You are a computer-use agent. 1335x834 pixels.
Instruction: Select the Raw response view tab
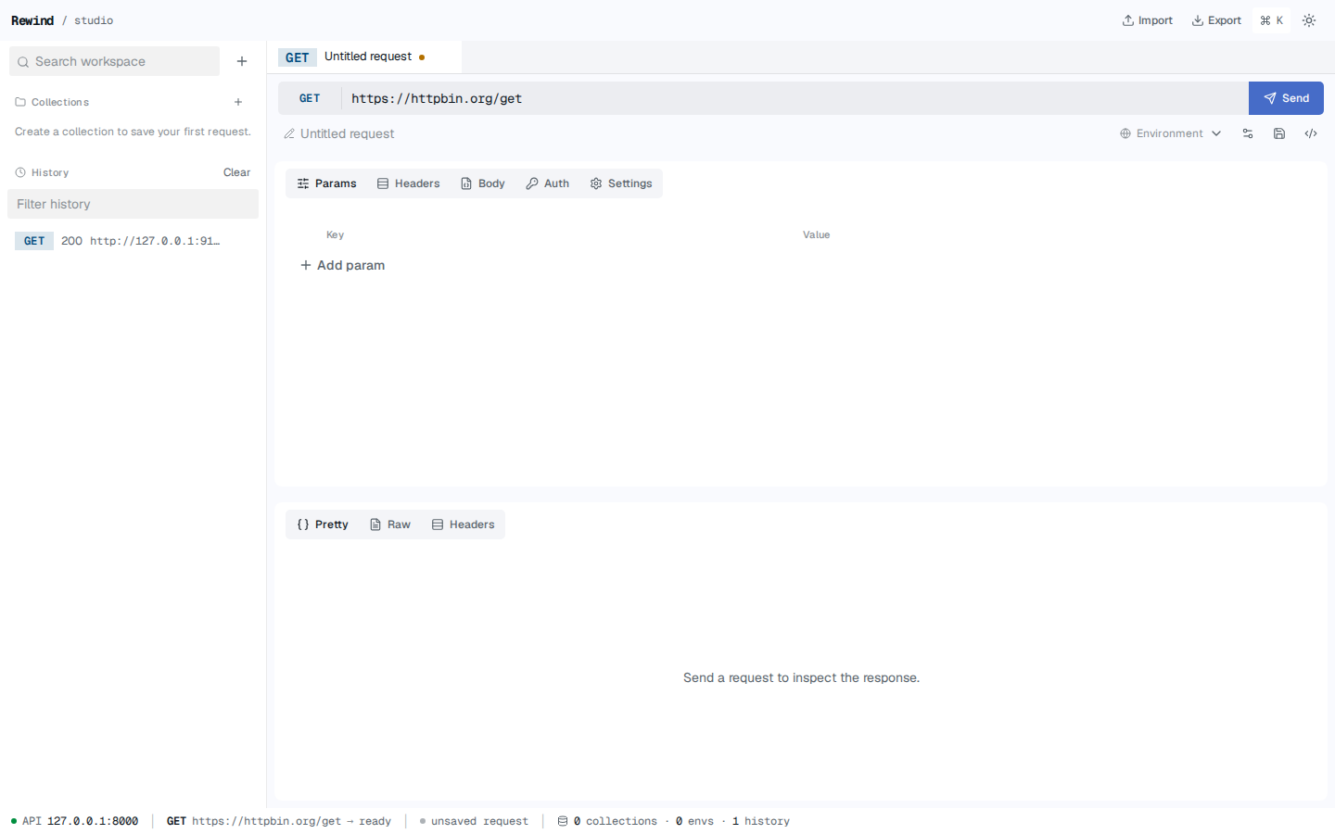click(x=390, y=524)
